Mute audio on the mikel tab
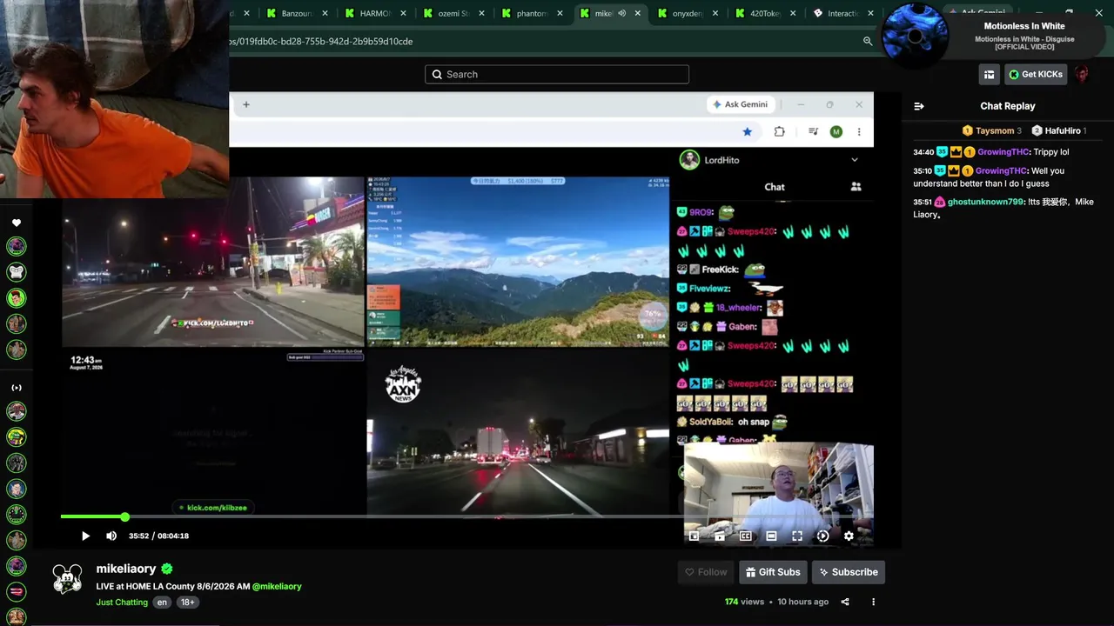 pyautogui.click(x=621, y=13)
